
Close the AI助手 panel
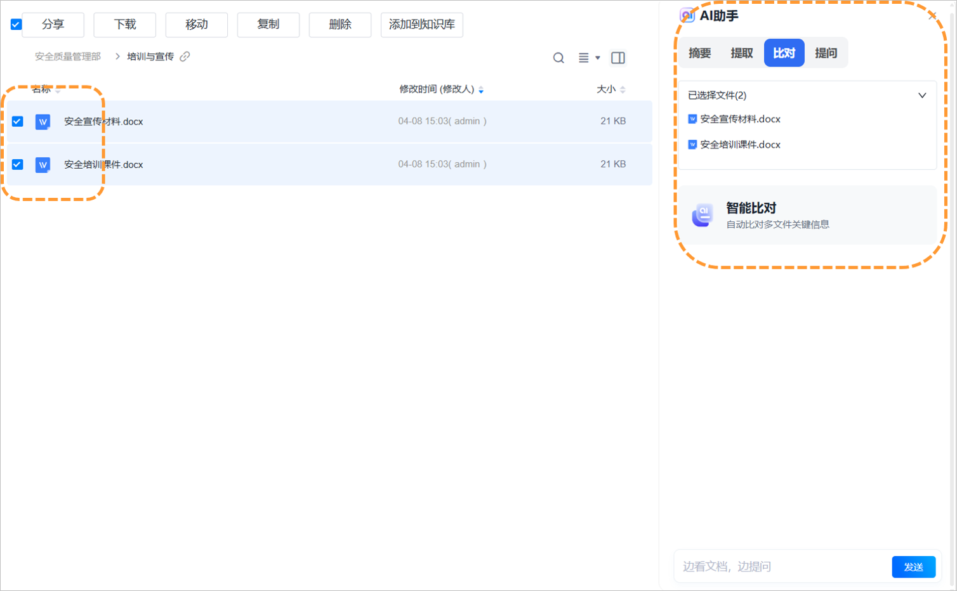pyautogui.click(x=932, y=16)
